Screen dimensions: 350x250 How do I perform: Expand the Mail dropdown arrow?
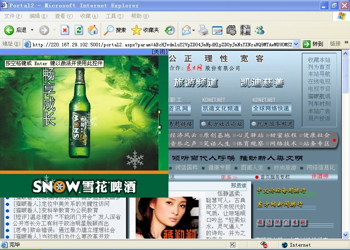coord(193,30)
